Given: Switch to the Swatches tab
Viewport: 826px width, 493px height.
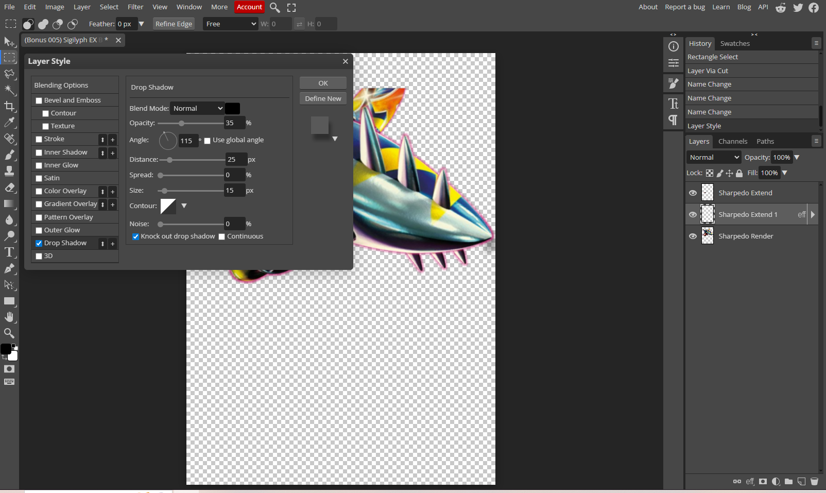Looking at the screenshot, I should pos(735,44).
